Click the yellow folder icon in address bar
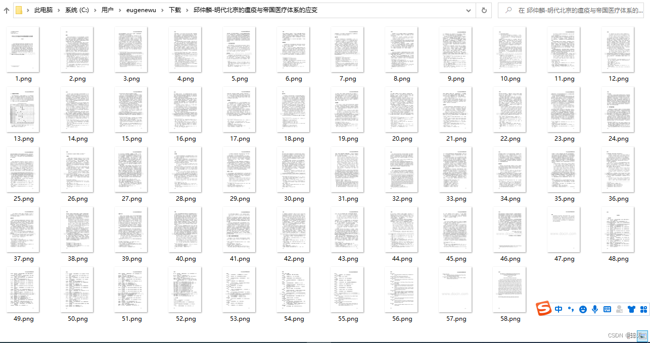The width and height of the screenshot is (650, 343). (19, 10)
